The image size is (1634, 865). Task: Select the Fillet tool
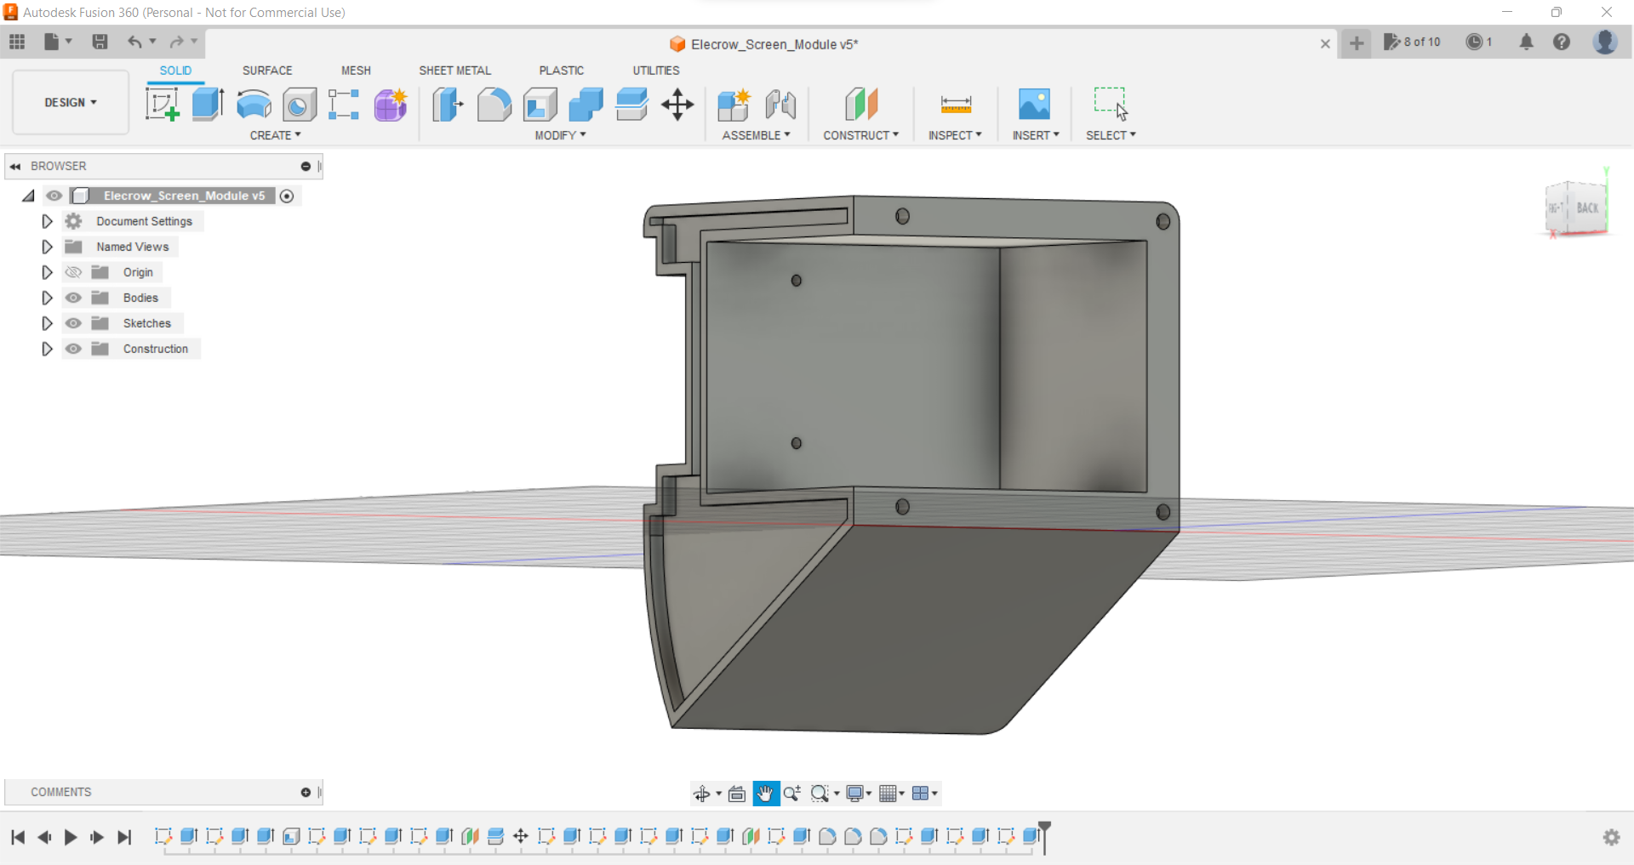tap(494, 104)
